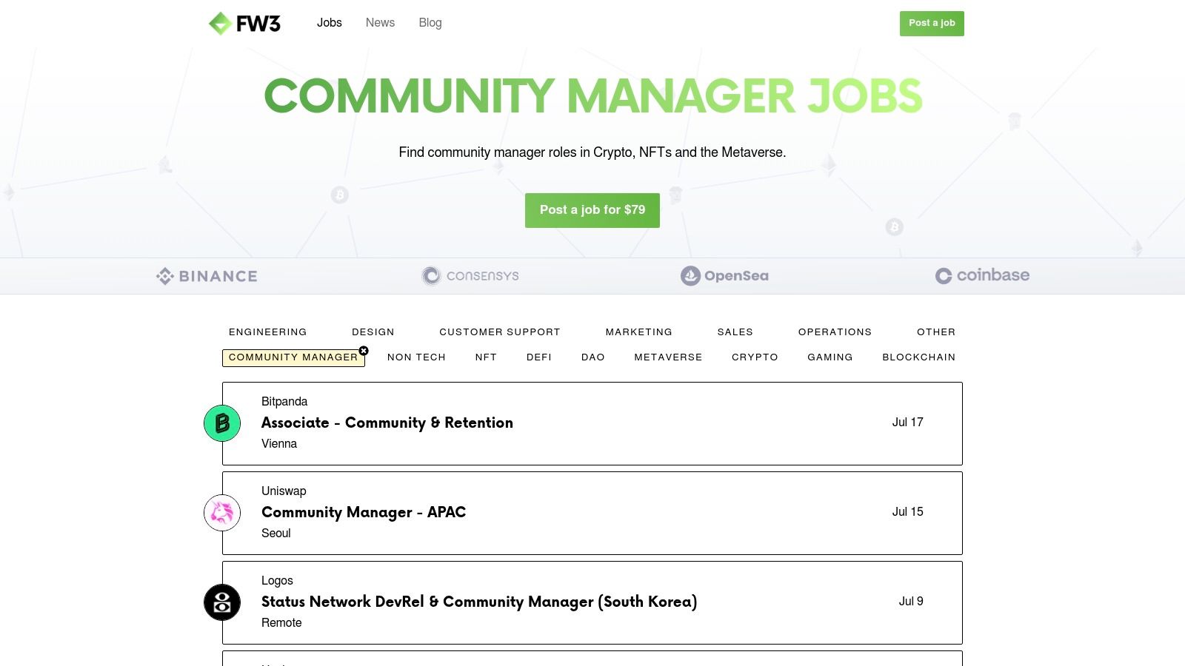Open the Uniswap unicorn logo

tap(222, 513)
